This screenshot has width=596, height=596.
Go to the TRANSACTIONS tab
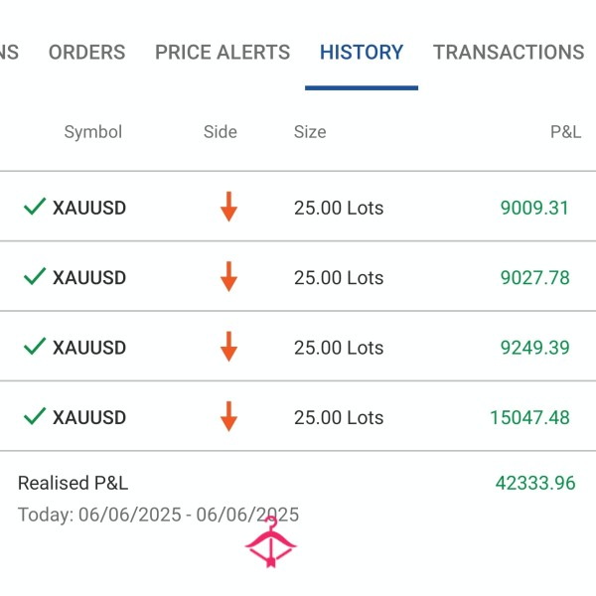pos(509,53)
